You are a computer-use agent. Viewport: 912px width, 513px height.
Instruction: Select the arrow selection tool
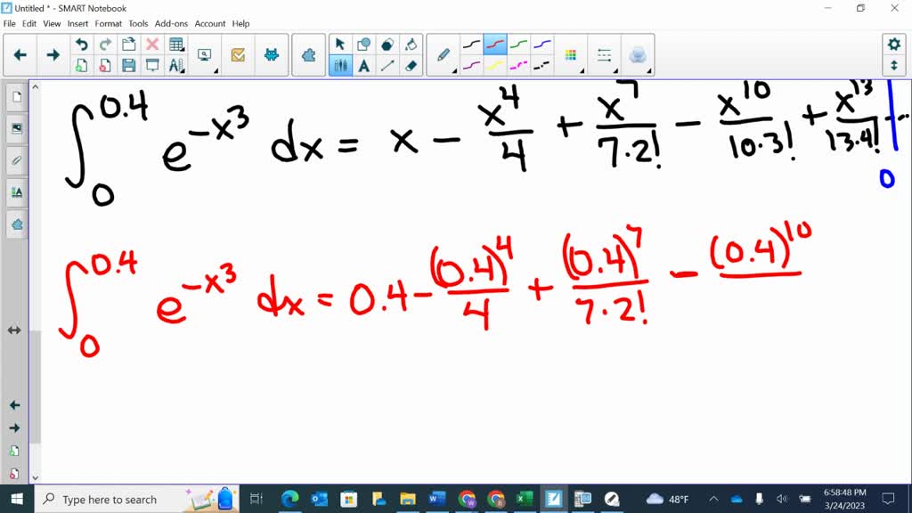pos(340,43)
